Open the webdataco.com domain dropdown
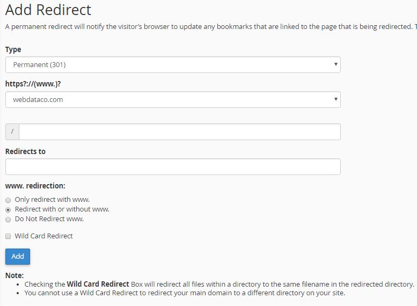417x306 pixels. pos(172,99)
